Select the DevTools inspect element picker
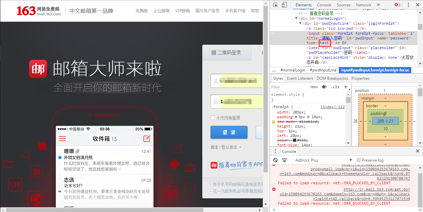 pos(276,5)
